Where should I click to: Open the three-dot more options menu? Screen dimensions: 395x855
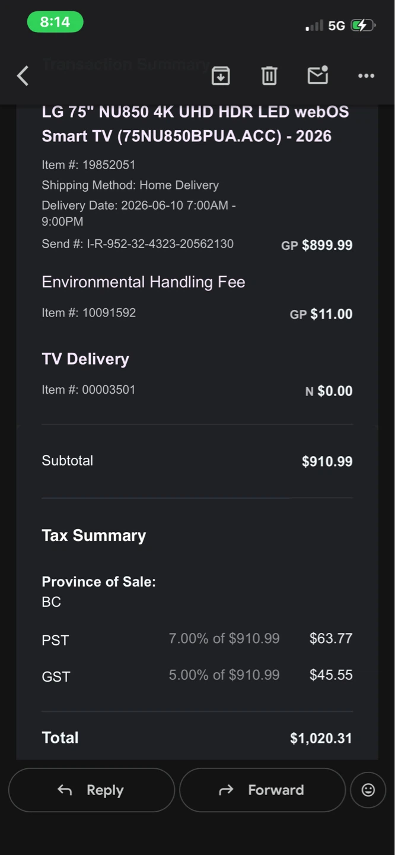(366, 76)
